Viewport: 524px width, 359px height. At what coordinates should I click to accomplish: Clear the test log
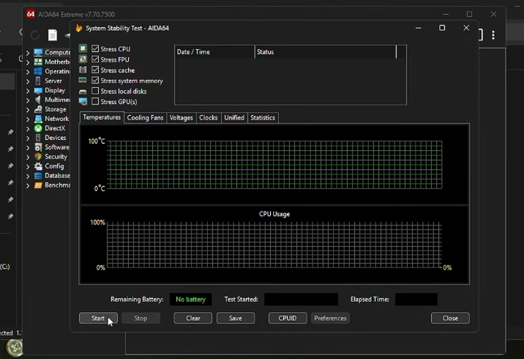pos(192,318)
